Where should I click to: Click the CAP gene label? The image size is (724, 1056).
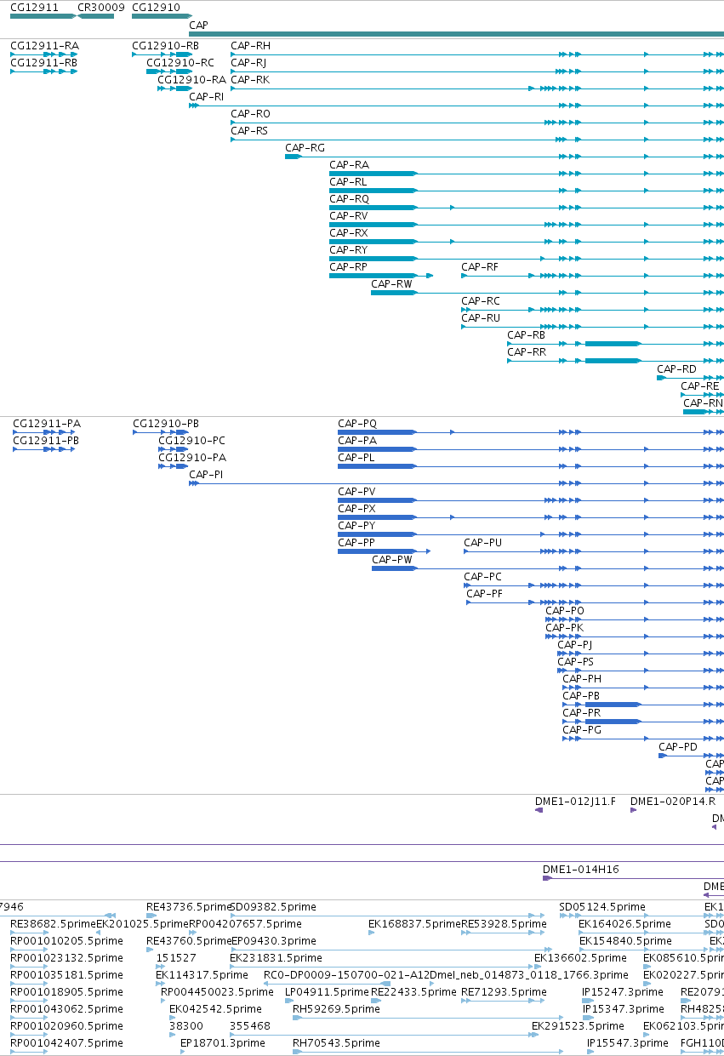[x=198, y=25]
